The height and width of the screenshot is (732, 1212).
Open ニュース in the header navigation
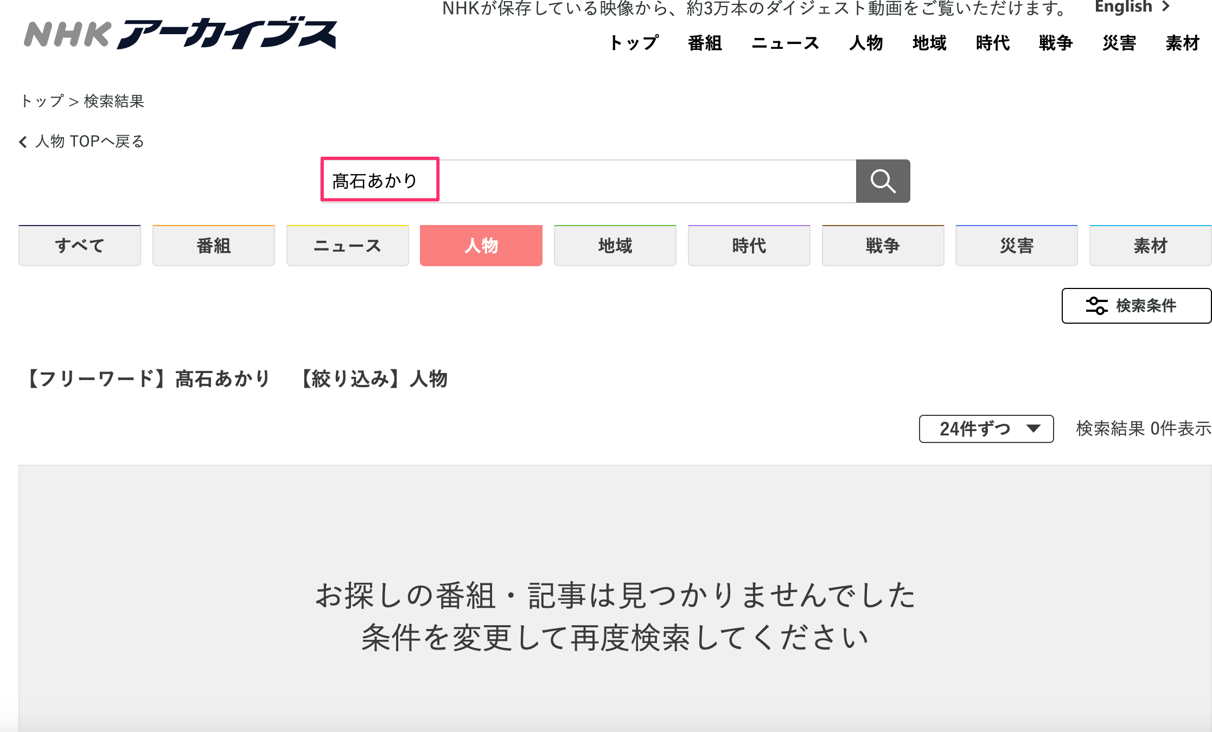click(785, 43)
